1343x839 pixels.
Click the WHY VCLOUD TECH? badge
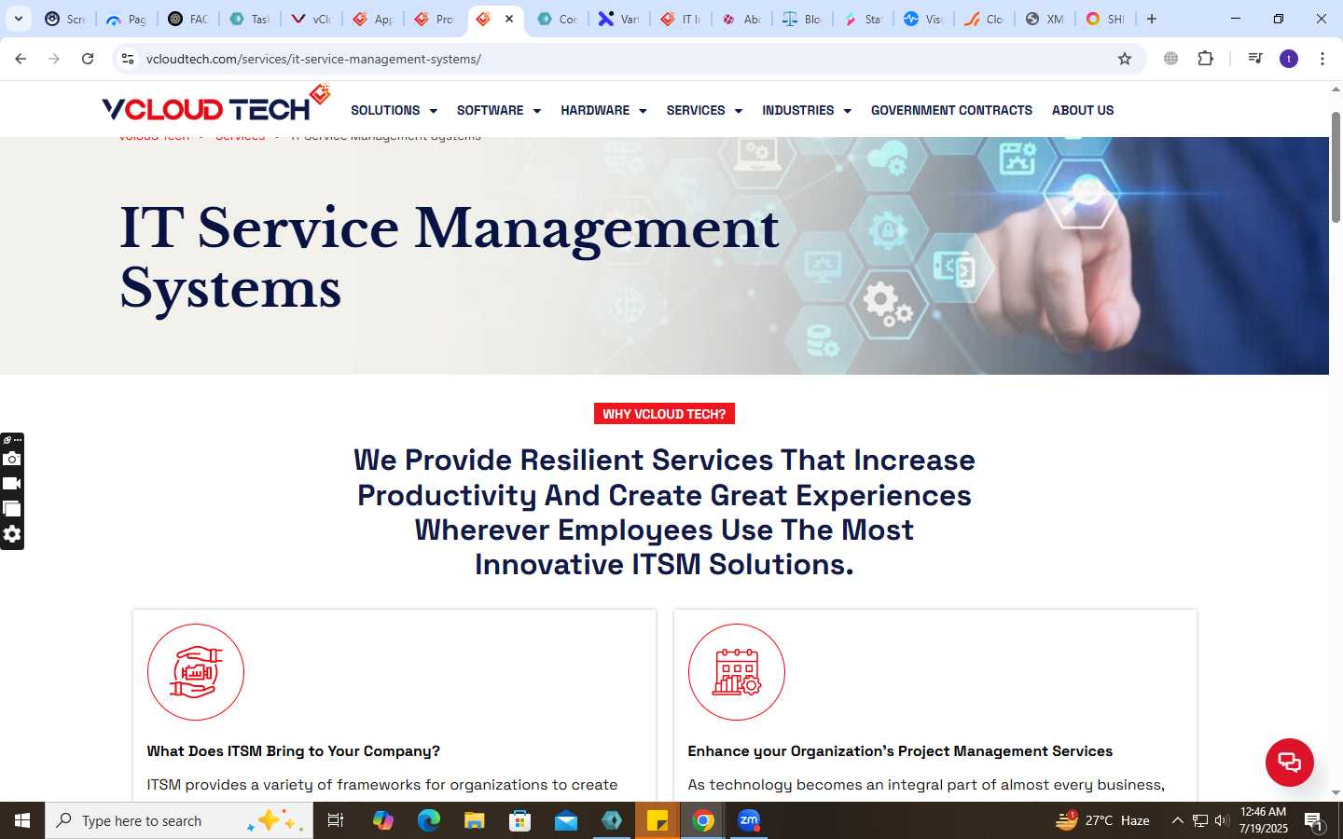click(664, 414)
